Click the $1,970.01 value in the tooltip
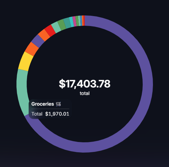This screenshot has width=169, height=167. [x=57, y=114]
